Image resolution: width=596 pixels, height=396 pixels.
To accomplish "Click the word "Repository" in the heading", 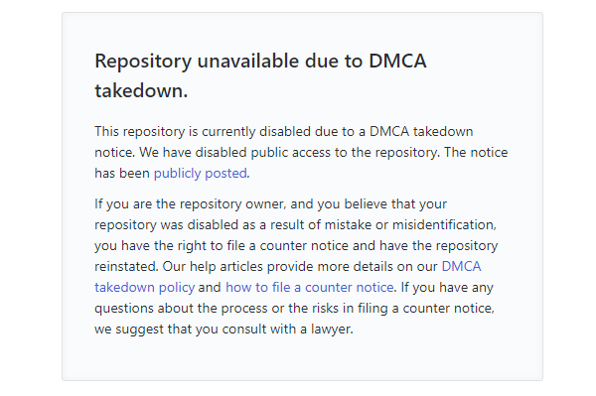I will [143, 62].
